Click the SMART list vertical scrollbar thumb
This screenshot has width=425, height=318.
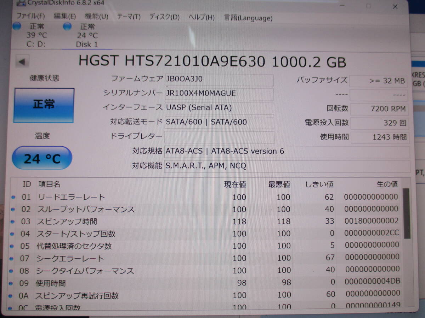pos(406,214)
